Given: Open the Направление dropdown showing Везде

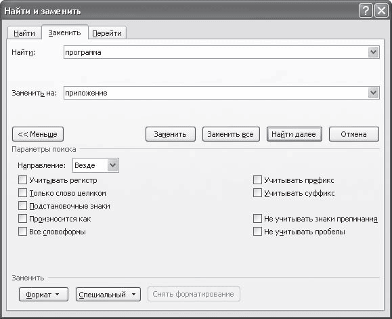Looking at the screenshot, I should point(95,165).
